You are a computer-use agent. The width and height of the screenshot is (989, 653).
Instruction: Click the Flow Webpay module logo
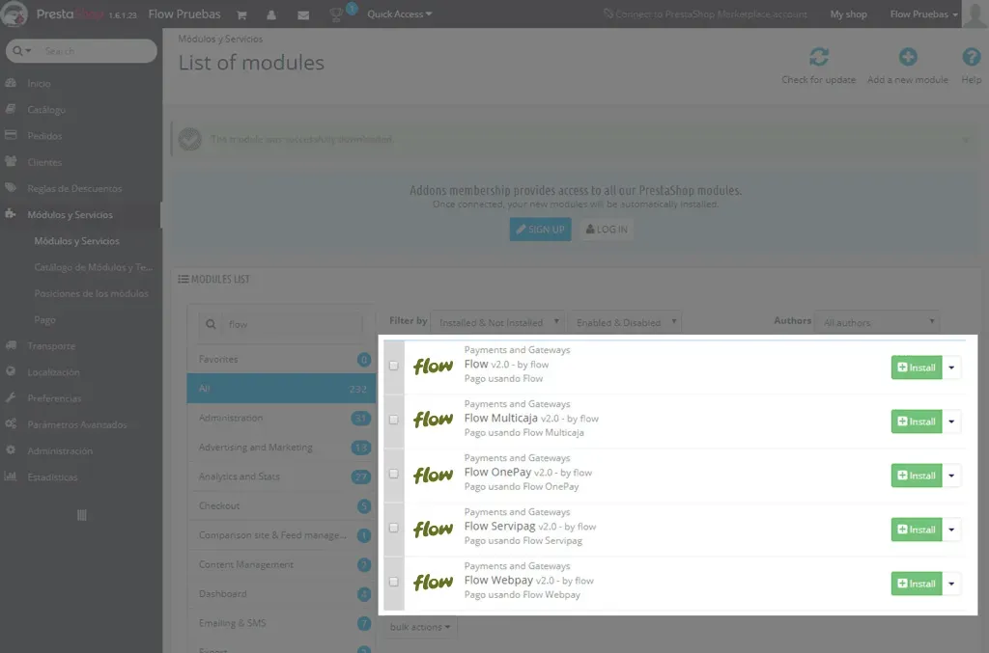point(434,583)
